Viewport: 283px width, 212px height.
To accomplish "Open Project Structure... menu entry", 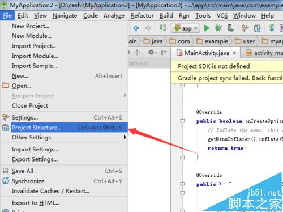I will [64, 128].
